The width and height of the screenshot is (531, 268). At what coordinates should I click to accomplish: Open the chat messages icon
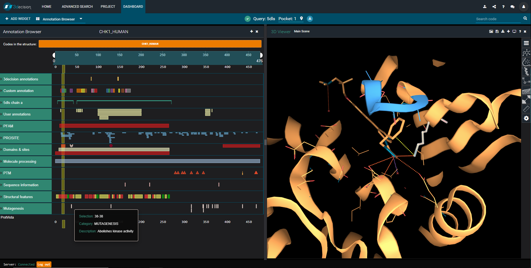(512, 7)
